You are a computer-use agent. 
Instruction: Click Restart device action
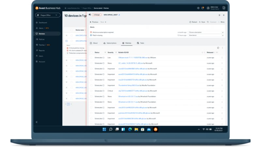tap(193, 22)
